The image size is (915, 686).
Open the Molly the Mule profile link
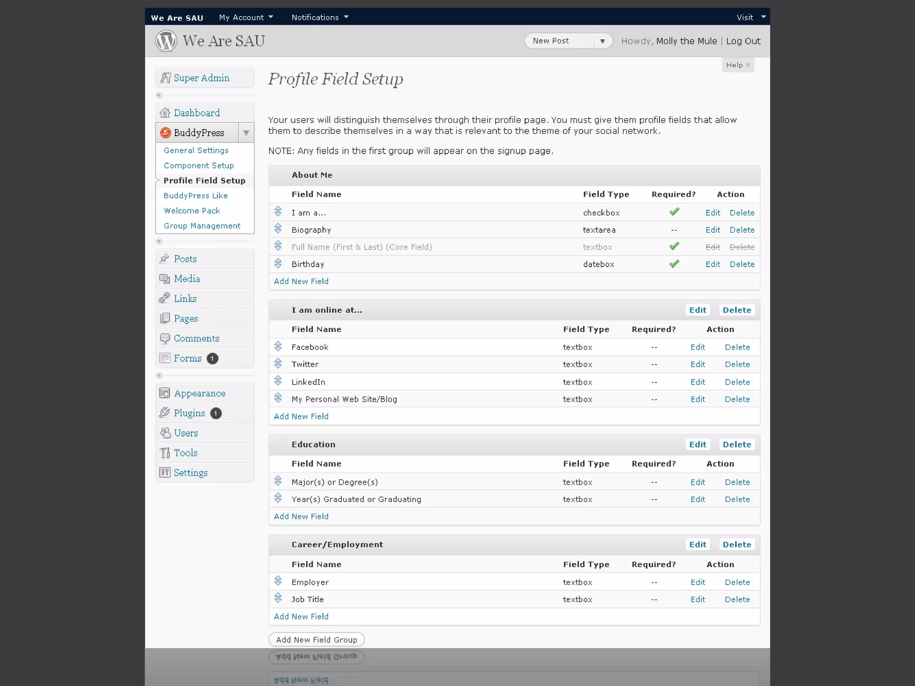pos(686,41)
